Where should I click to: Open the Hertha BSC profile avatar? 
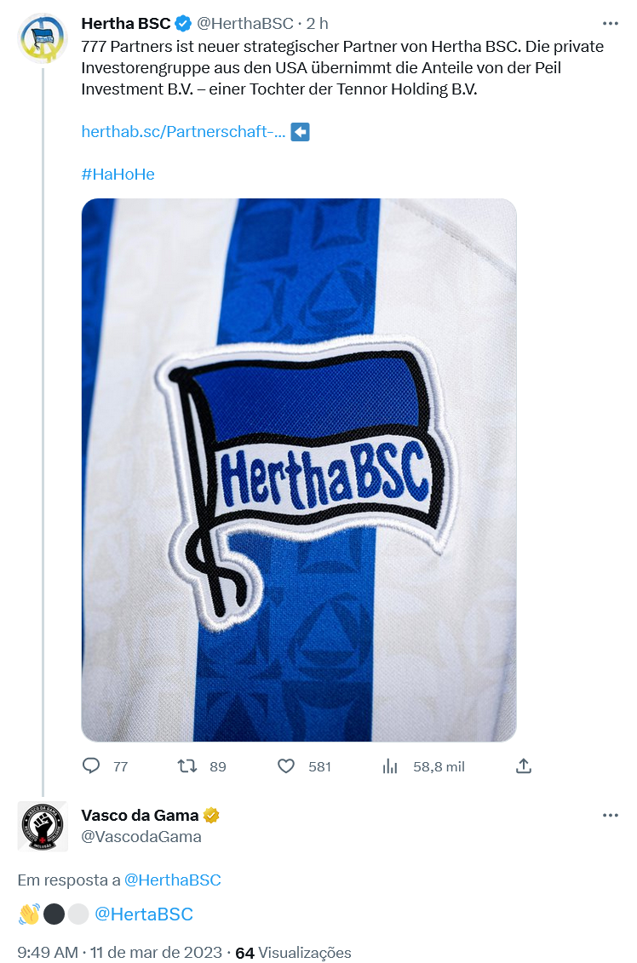[x=43, y=38]
